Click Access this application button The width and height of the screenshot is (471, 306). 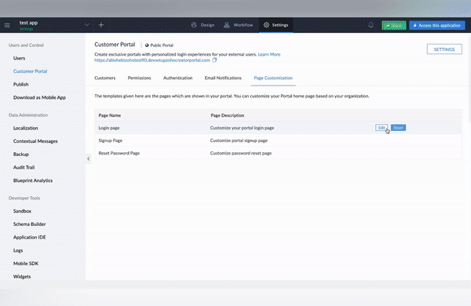437,26
